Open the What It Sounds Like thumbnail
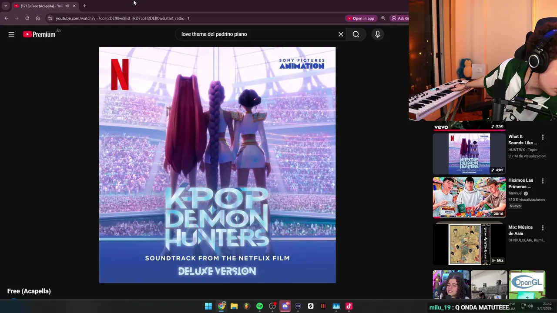Viewport: 557px width, 313px height. [x=469, y=154]
